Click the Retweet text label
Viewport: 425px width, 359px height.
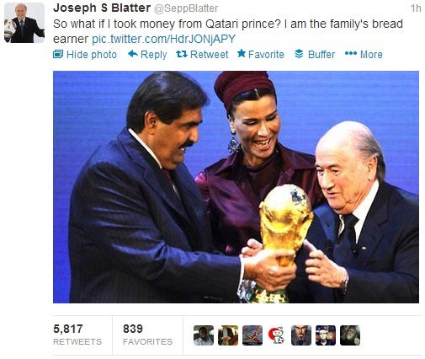210,55
